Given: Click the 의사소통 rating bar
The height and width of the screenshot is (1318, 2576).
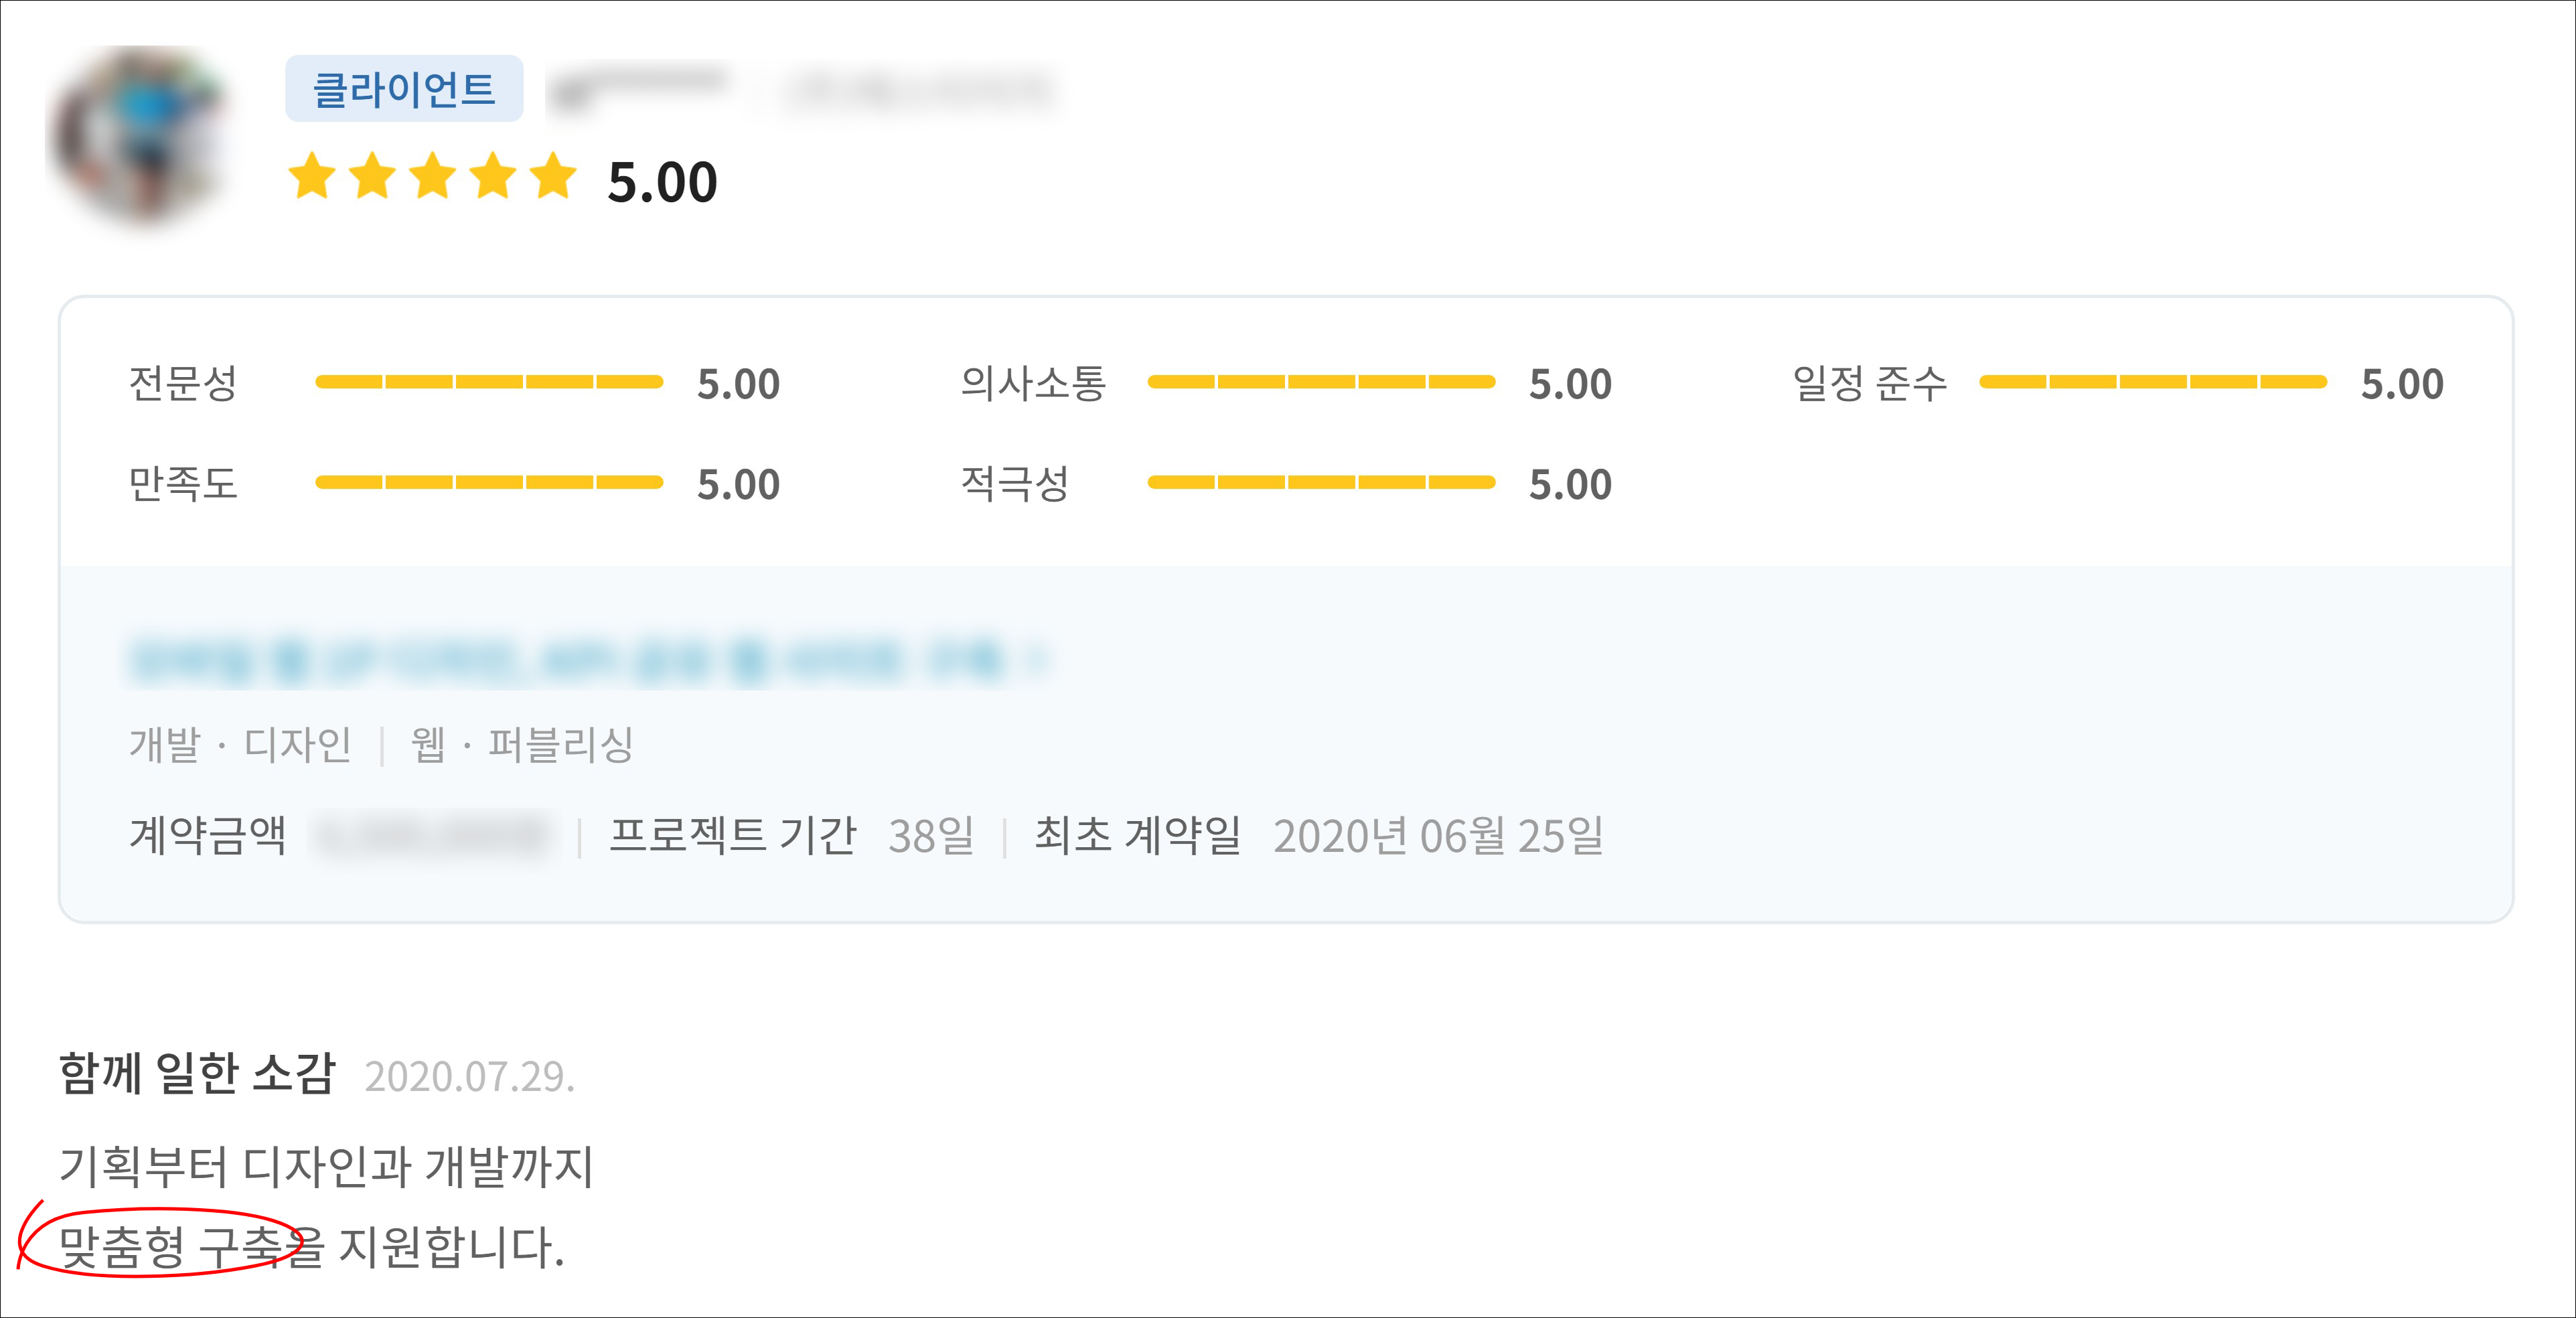Looking at the screenshot, I should 1320,382.
